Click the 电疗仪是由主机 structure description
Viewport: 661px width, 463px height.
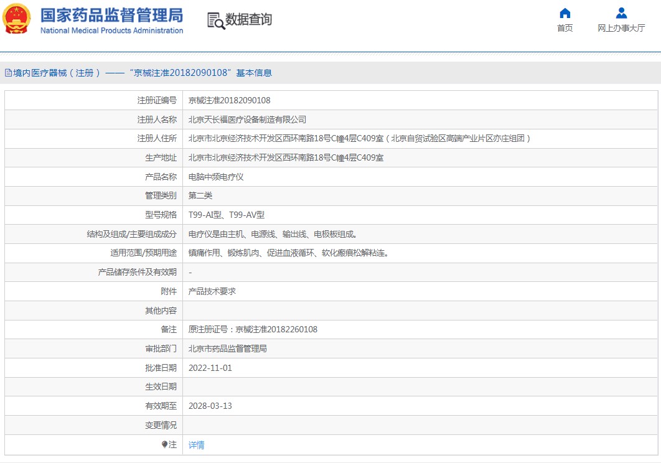click(273, 234)
